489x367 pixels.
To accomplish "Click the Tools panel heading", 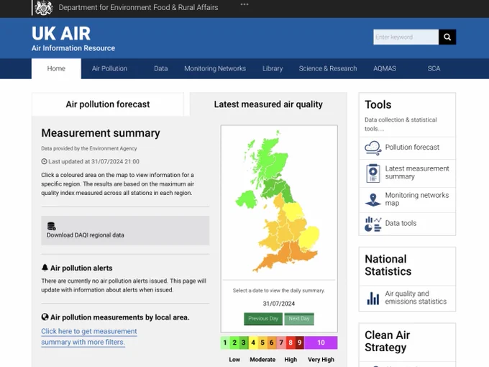I will click(x=378, y=104).
